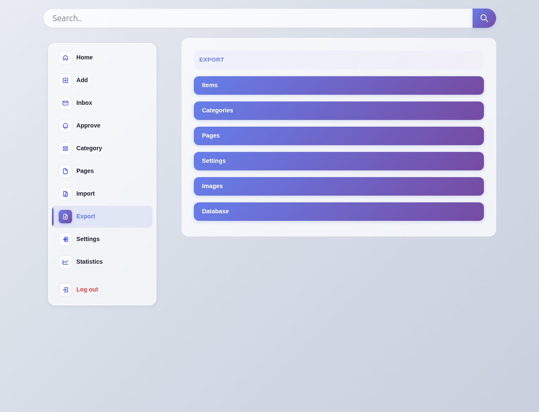Viewport: 539px width, 412px height.
Task: Open the Add menu entry
Action: [x=82, y=80]
